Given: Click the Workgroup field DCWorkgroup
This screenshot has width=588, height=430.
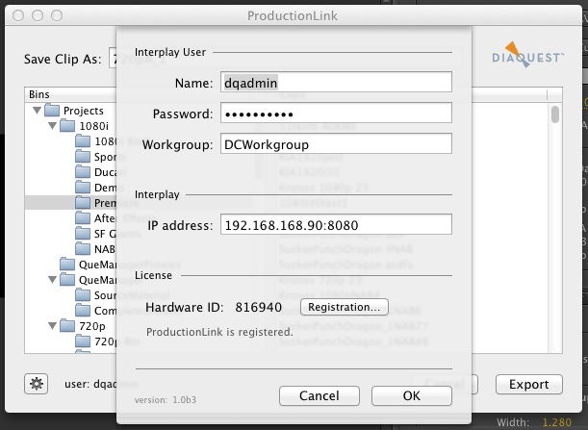Looking at the screenshot, I should [336, 143].
